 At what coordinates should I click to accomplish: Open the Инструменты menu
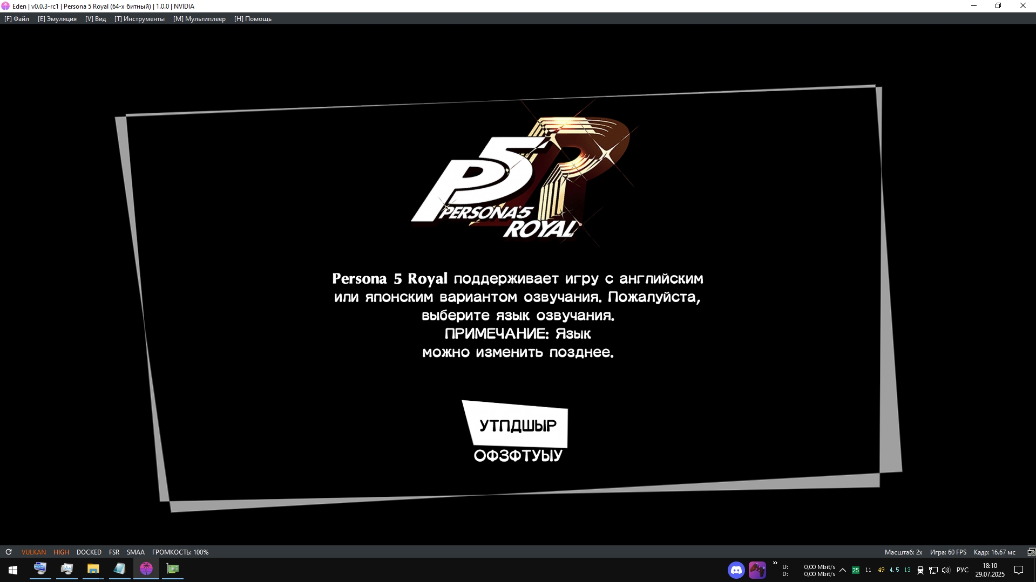pos(139,19)
